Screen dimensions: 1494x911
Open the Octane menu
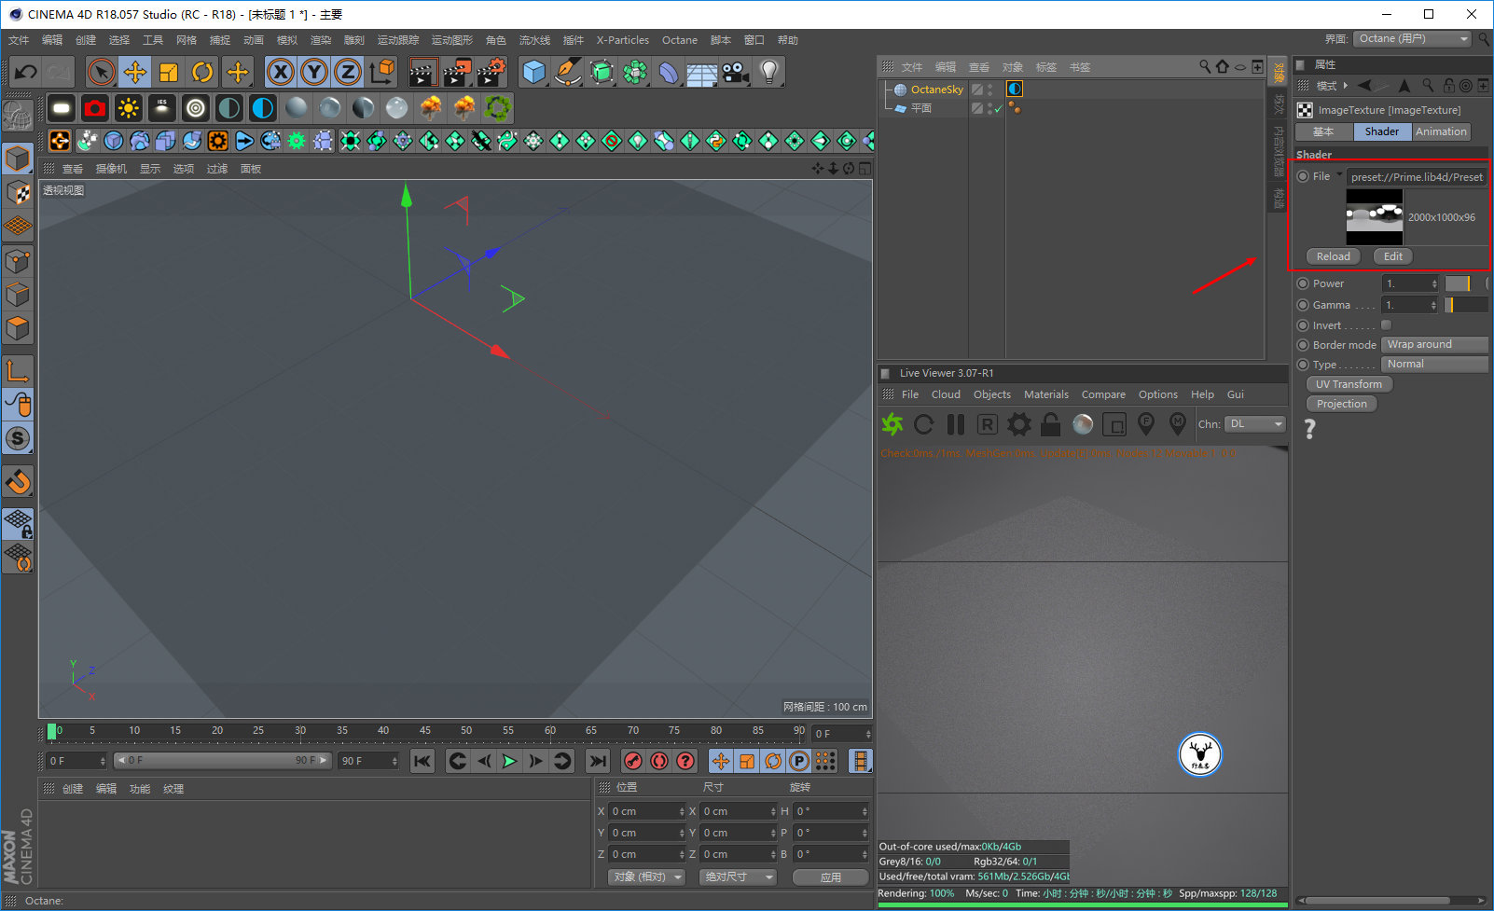[680, 40]
